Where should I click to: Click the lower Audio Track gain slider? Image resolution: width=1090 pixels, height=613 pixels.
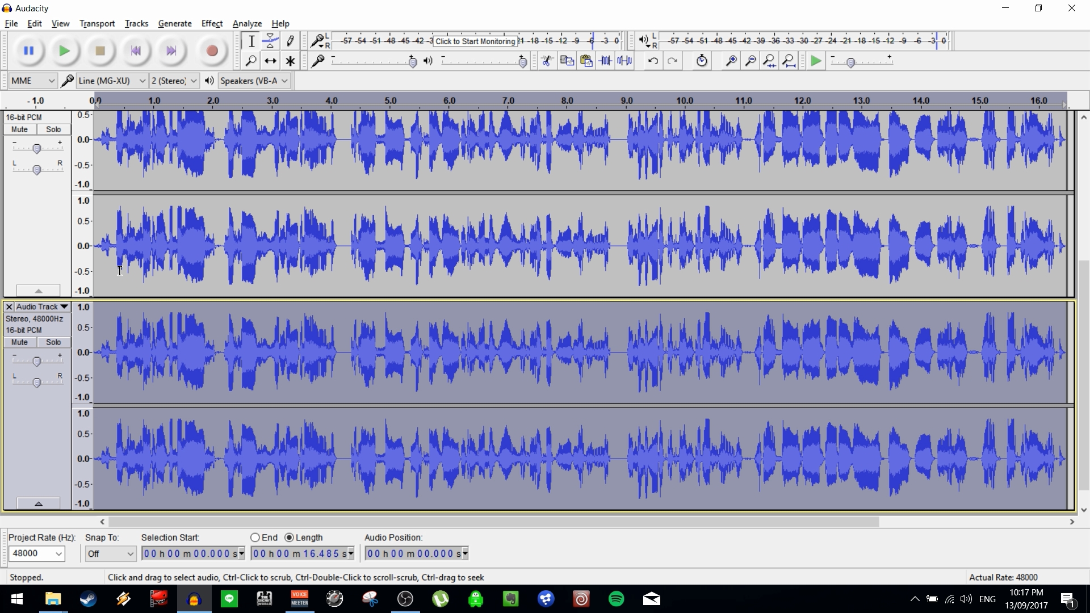click(37, 361)
